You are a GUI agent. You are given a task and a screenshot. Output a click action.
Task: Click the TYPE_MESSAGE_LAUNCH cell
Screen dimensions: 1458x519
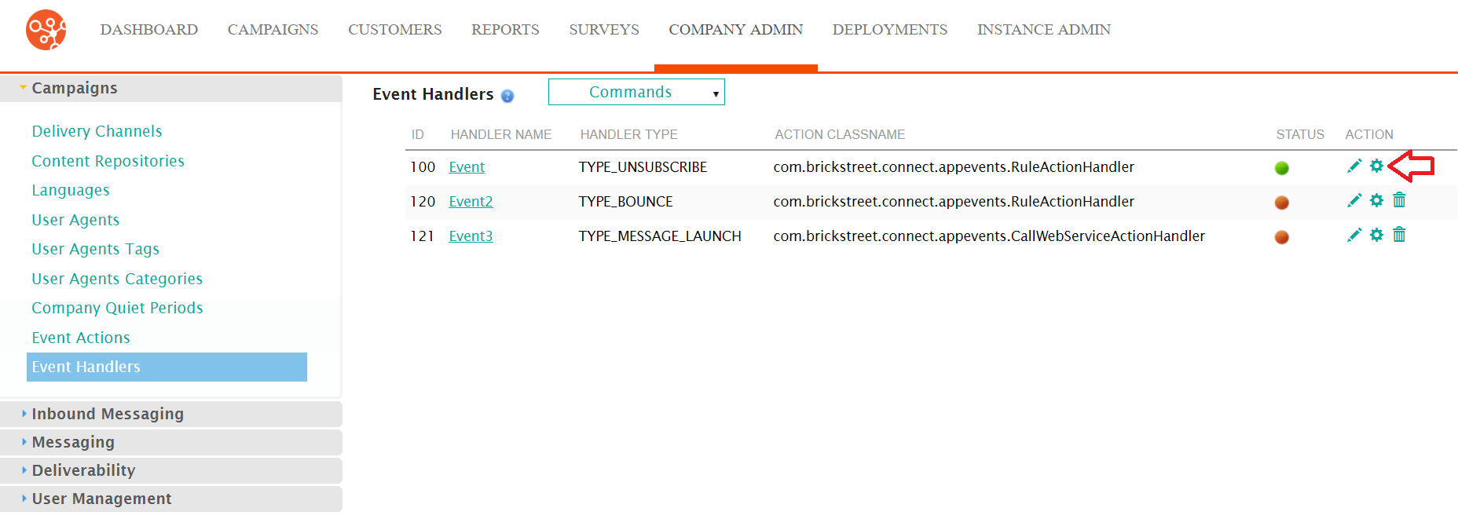[x=660, y=236]
